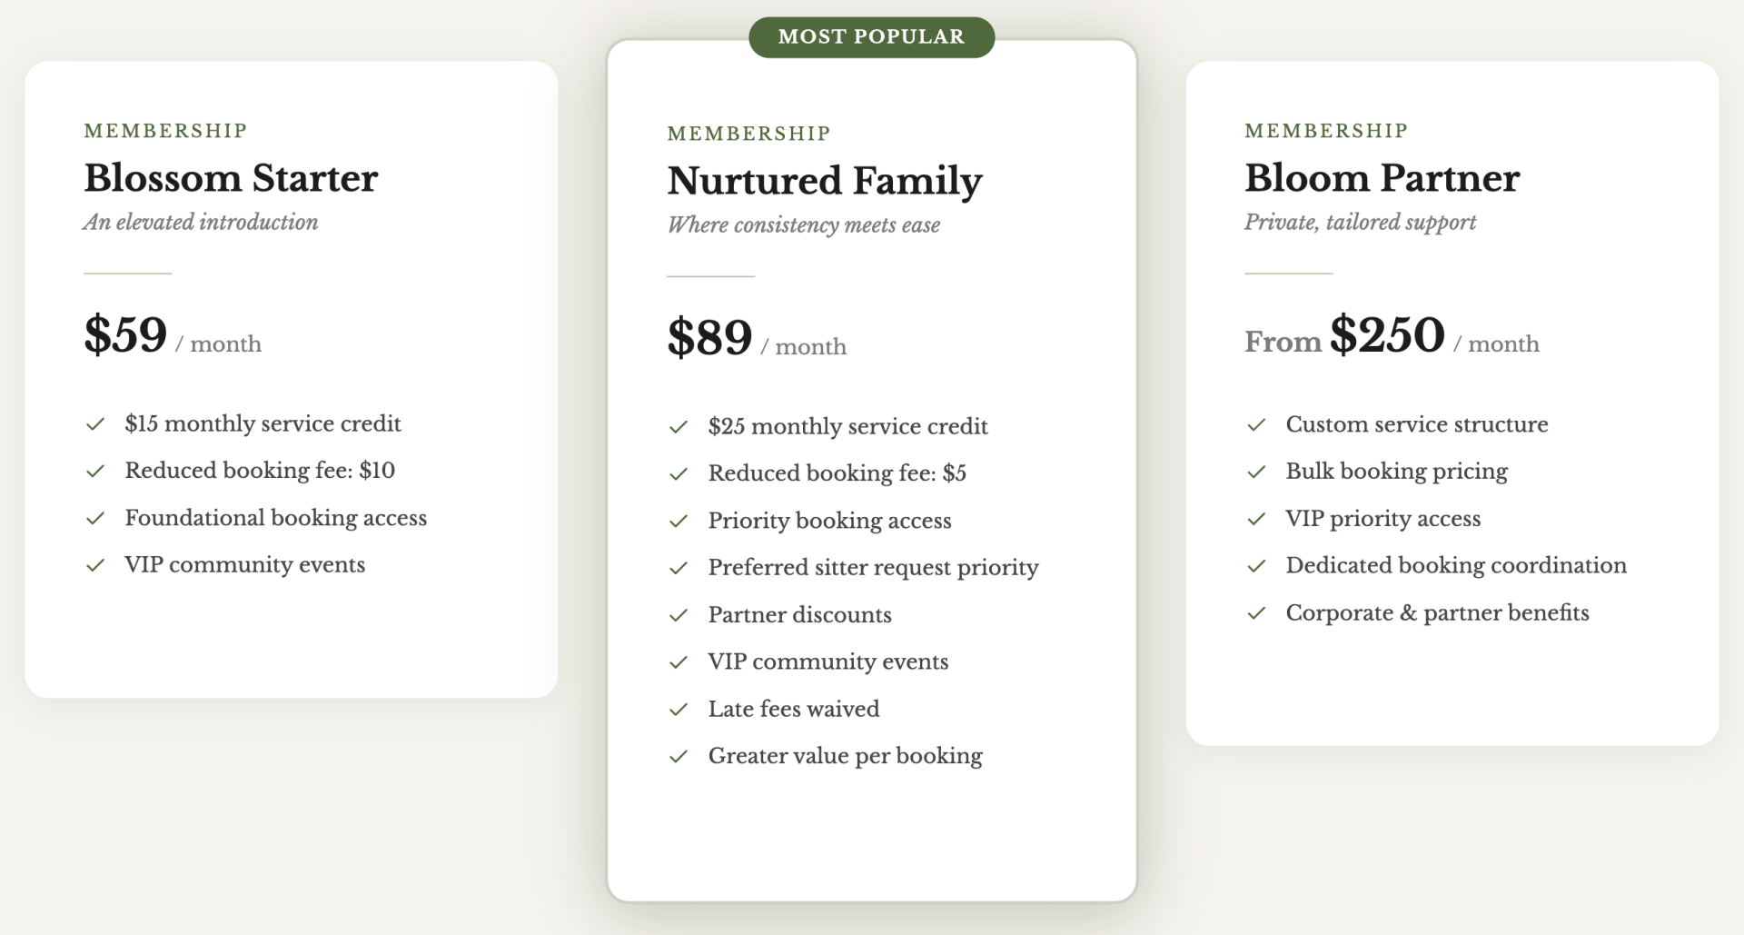Click checkmark next to Priority booking access
This screenshot has height=935, width=1744.
679,522
